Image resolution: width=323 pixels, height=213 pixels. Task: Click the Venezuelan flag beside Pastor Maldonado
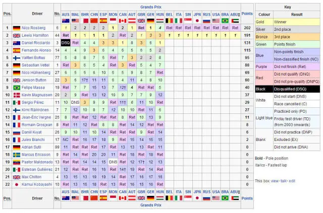click(x=17, y=163)
